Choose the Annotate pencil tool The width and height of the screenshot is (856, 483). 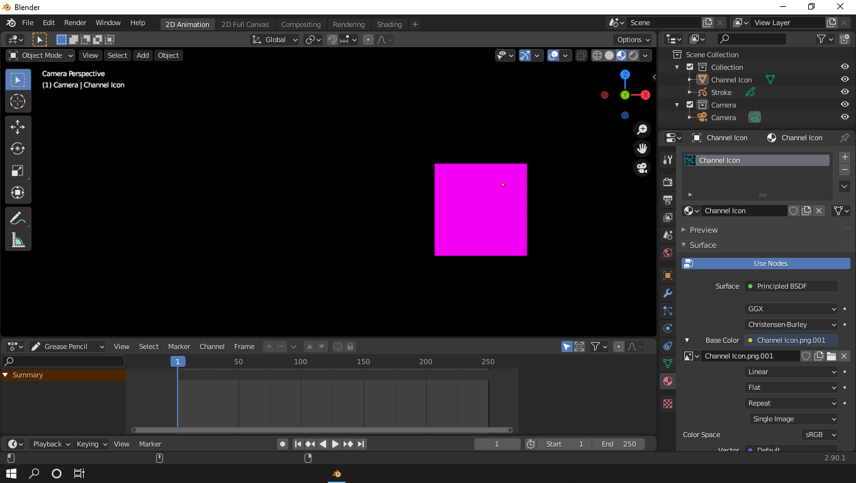(18, 218)
